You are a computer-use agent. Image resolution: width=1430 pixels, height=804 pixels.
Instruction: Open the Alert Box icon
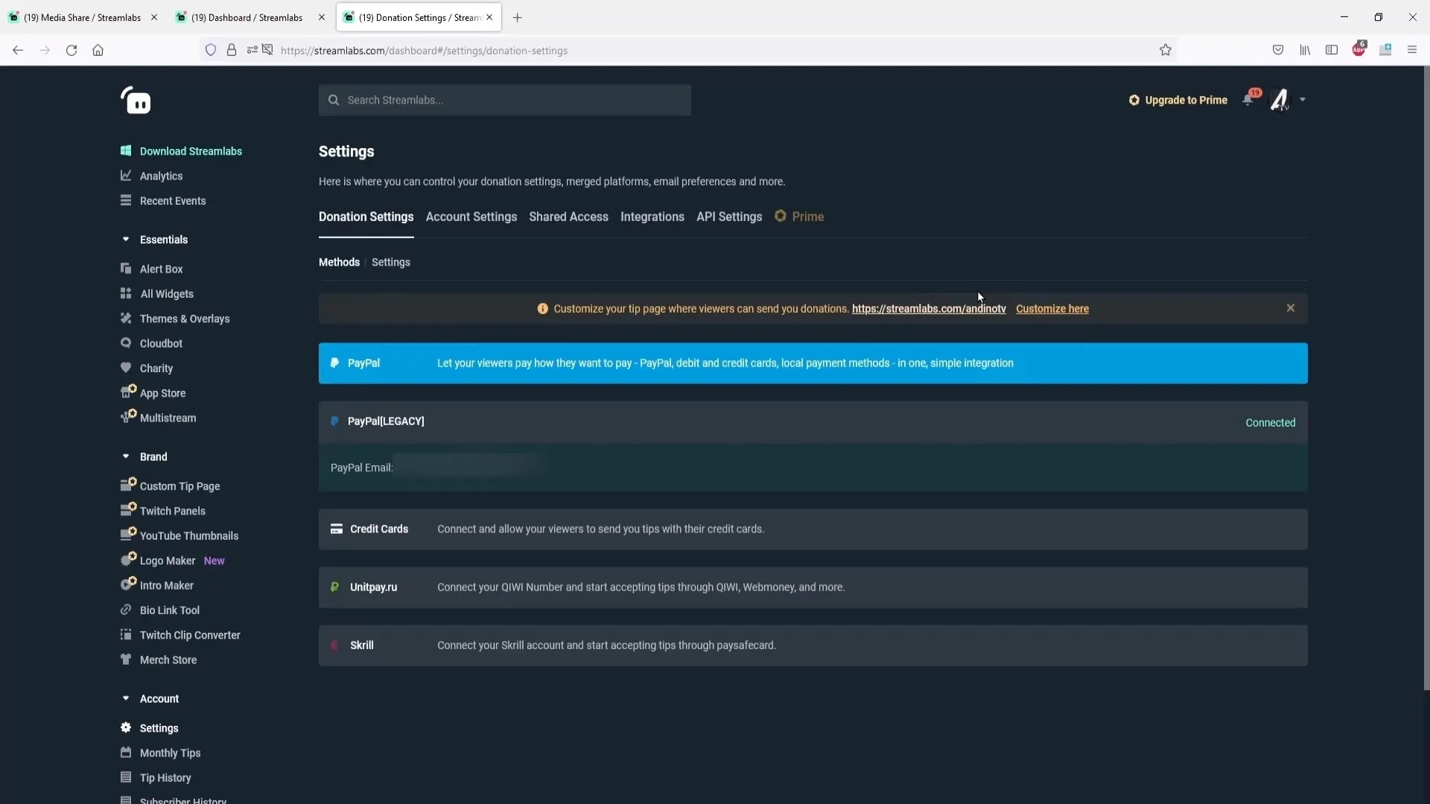(126, 269)
